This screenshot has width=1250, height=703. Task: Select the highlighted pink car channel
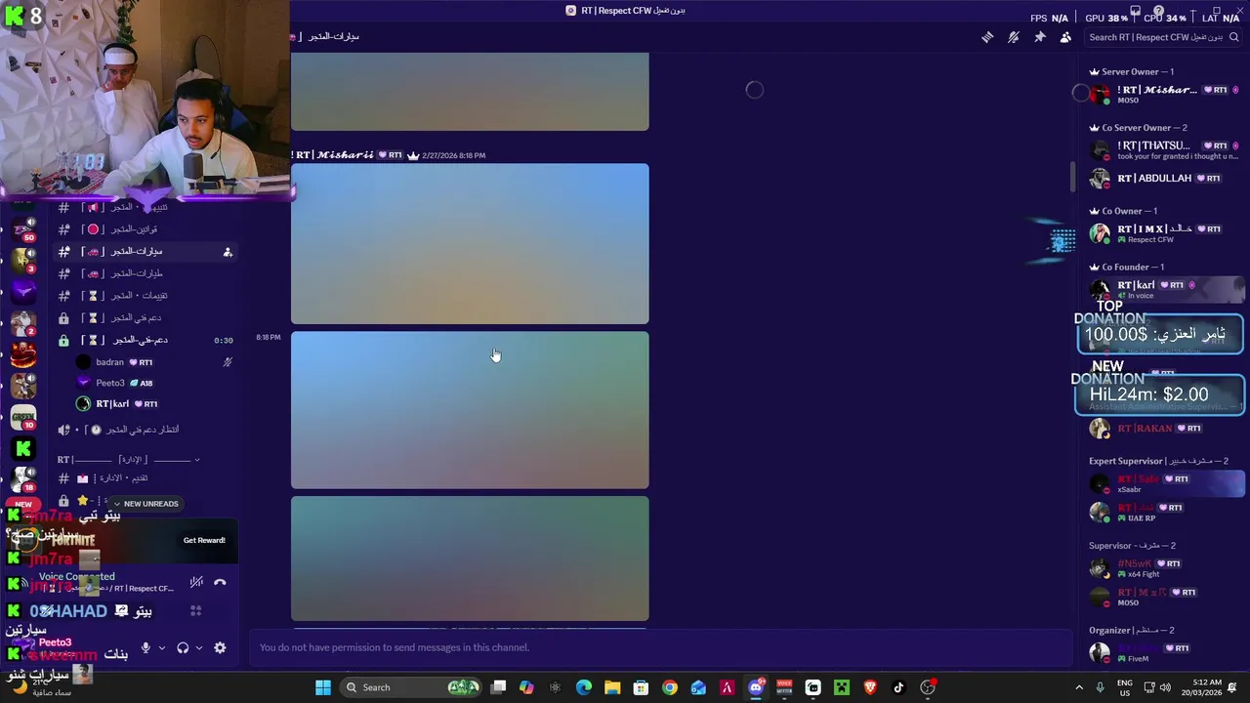click(x=146, y=252)
